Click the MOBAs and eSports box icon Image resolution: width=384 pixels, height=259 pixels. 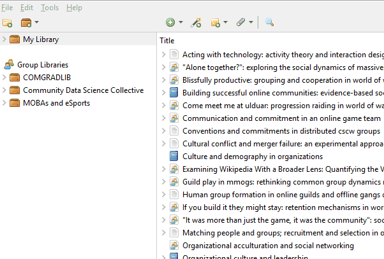point(15,103)
